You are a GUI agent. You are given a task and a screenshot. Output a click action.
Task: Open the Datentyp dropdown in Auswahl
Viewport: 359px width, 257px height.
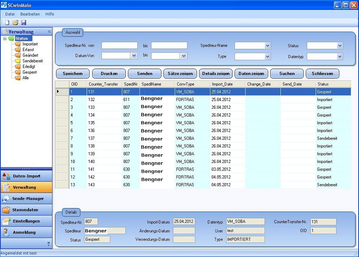[340, 56]
